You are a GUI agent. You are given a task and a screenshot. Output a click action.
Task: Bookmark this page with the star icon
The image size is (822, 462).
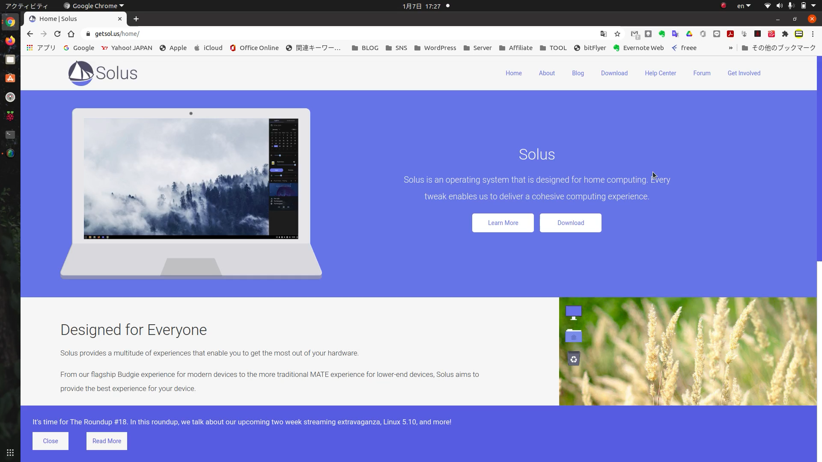[617, 34]
